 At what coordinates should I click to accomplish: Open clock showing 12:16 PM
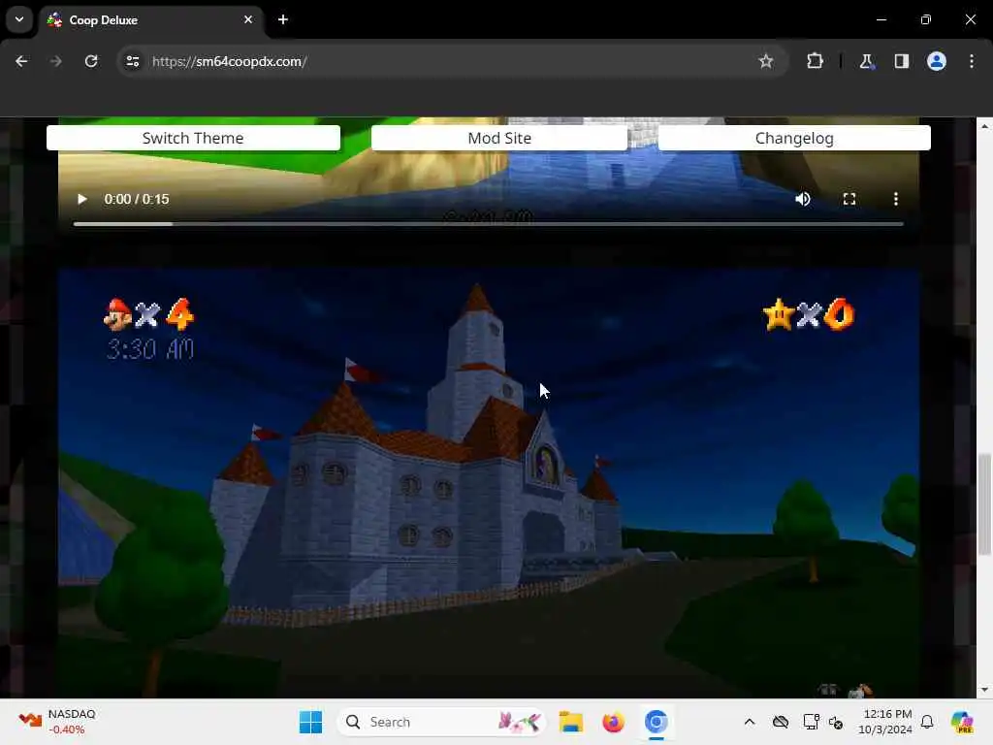click(x=885, y=722)
